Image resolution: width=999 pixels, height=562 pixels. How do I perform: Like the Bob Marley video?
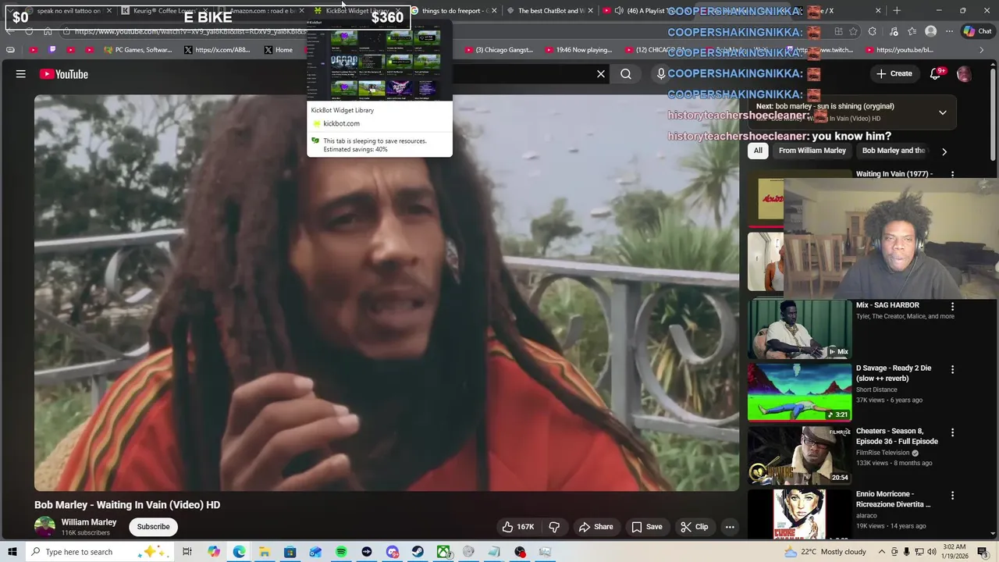coord(518,527)
